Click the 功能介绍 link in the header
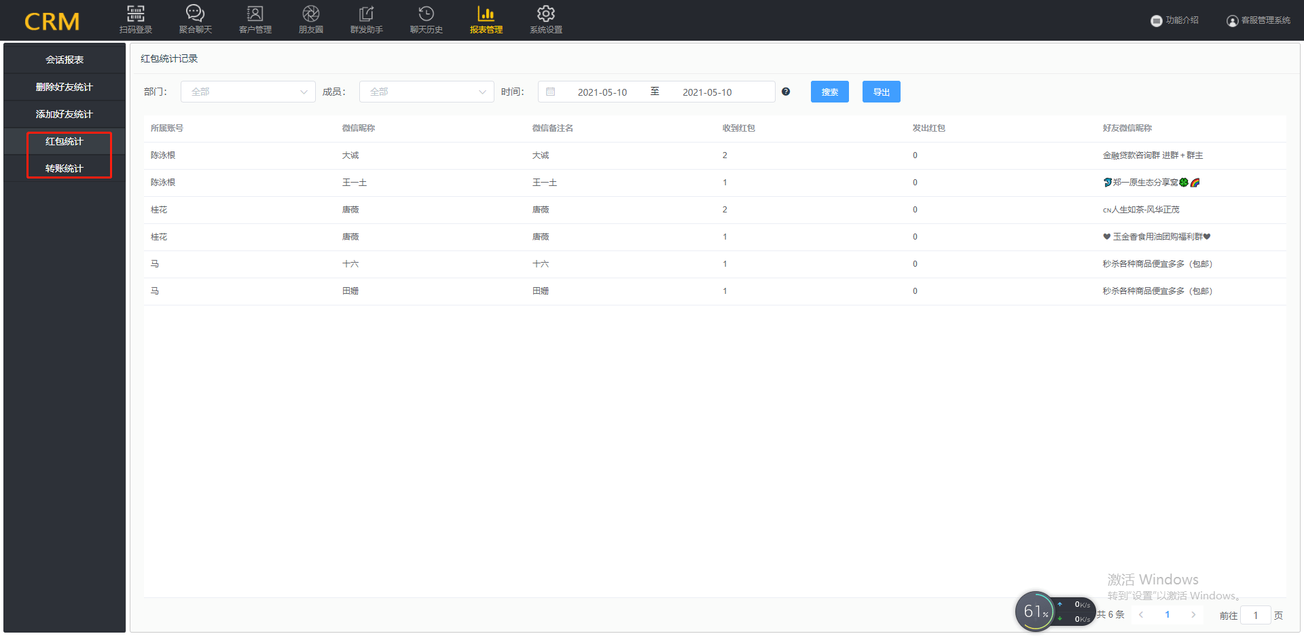 pos(1175,20)
